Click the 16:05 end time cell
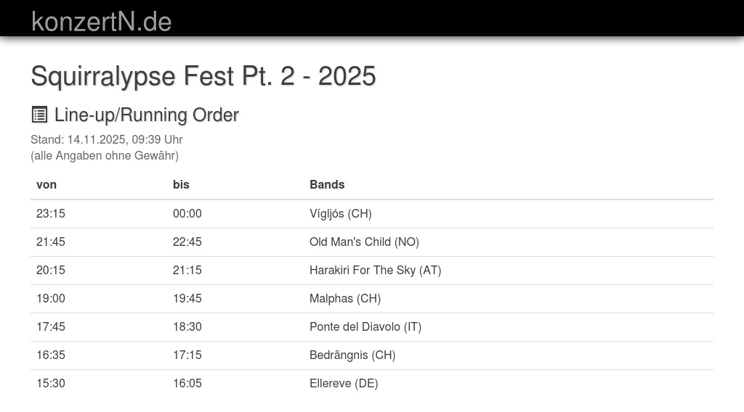This screenshot has height=412, width=744. point(187,383)
